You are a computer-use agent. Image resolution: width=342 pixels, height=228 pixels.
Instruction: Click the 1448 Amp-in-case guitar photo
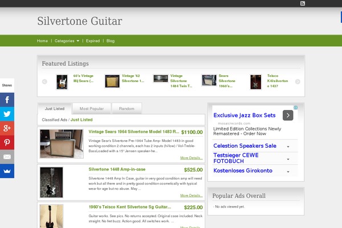point(51,182)
